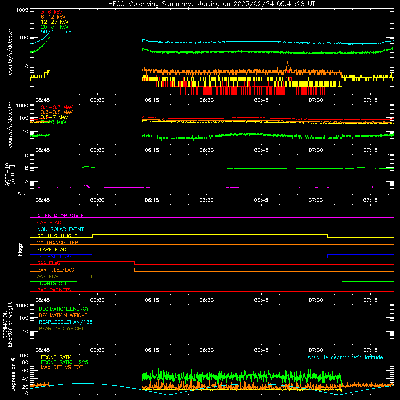Select the green 25-50 keV legend label
The height and width of the screenshot is (400, 400).
[x=54, y=27]
